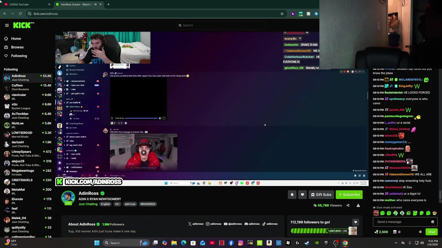Viewport: 442px width, 248px height.
Task: Open xQc channel in Following list
Action: pyautogui.click(x=28, y=106)
